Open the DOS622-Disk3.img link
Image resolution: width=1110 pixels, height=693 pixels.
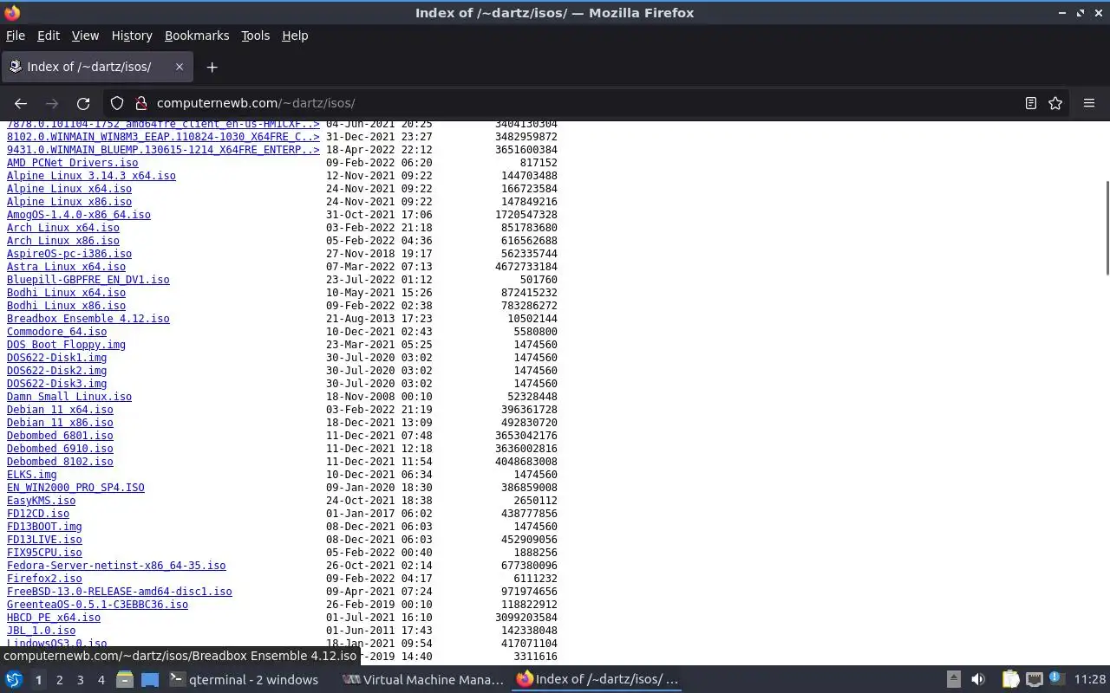point(56,384)
